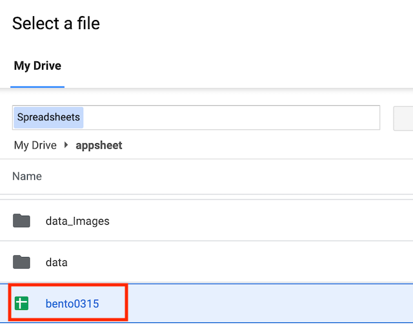Click the breadcrumb arrow separator
The width and height of the screenshot is (413, 330).
click(x=66, y=145)
